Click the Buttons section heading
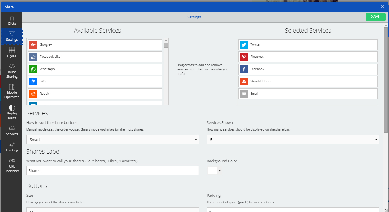The height and width of the screenshot is (212, 389). (37, 186)
